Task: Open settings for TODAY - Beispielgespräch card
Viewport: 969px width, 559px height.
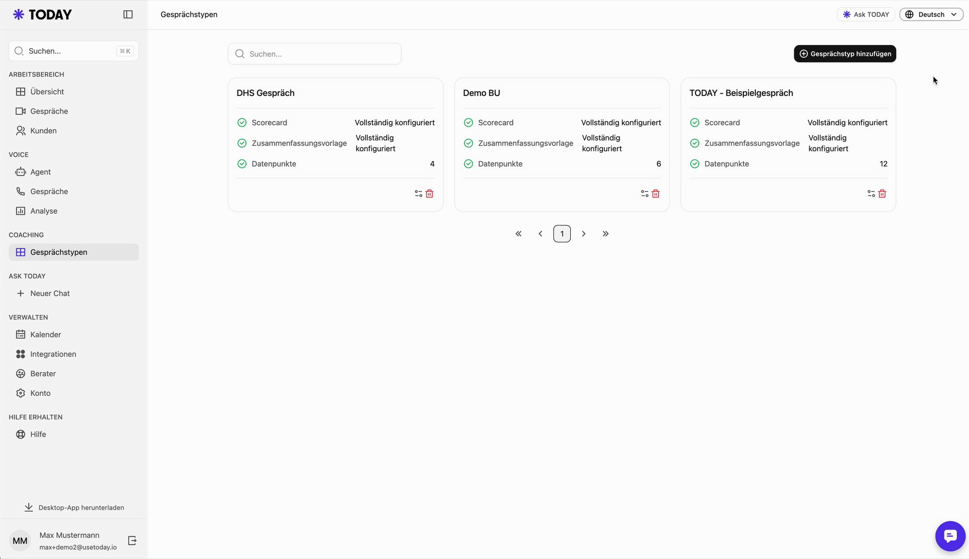Action: 871,194
